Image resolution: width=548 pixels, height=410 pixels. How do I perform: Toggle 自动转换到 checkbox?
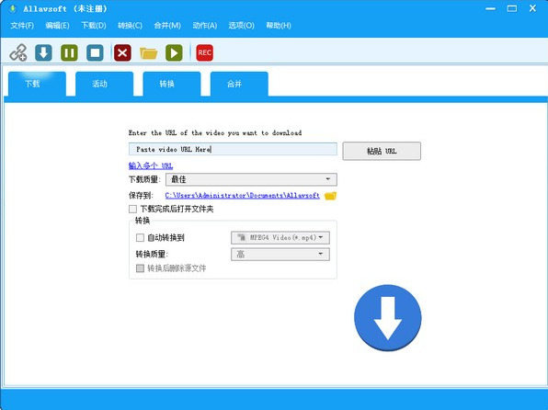140,238
